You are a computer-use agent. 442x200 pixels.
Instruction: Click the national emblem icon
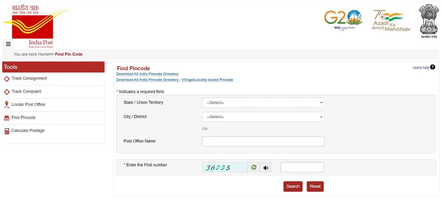point(429,21)
